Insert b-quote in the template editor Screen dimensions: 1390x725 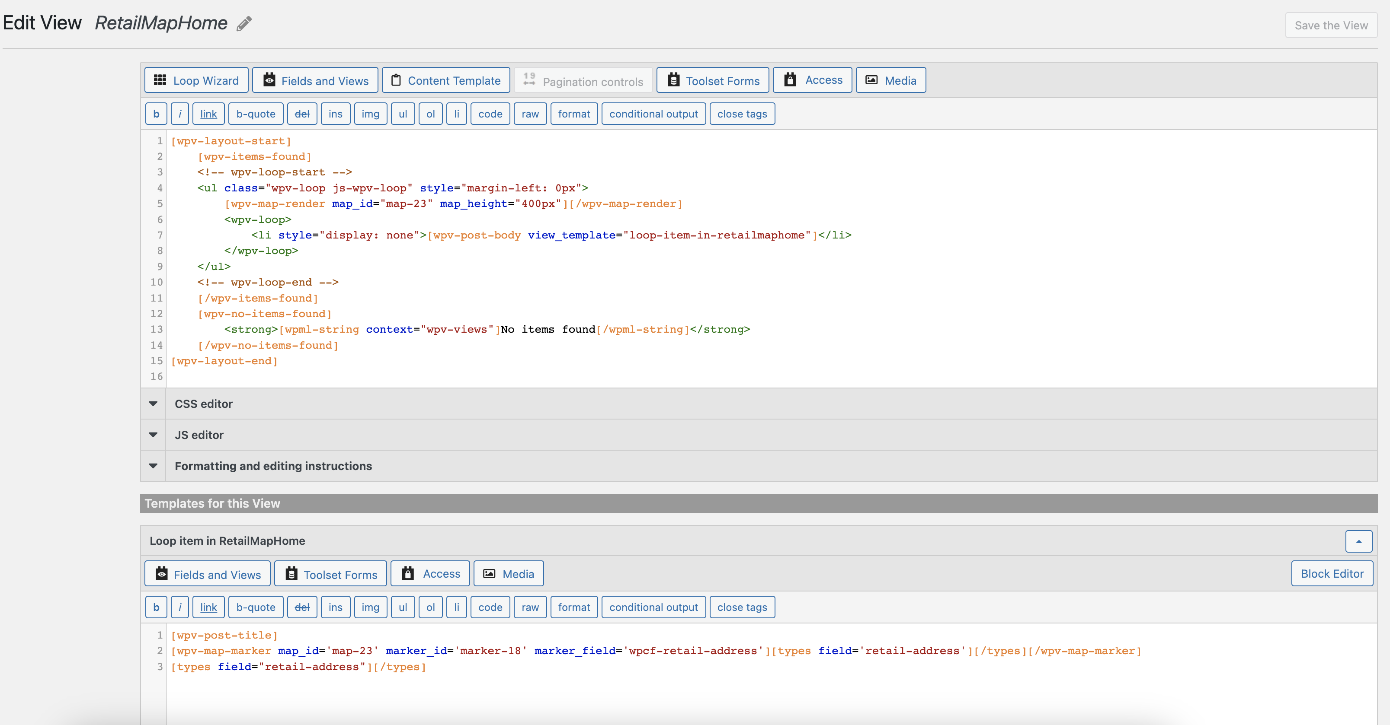click(256, 607)
